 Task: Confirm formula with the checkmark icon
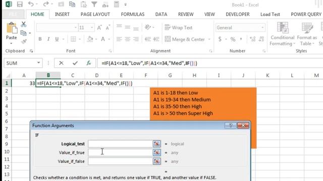pyautogui.click(x=75, y=63)
